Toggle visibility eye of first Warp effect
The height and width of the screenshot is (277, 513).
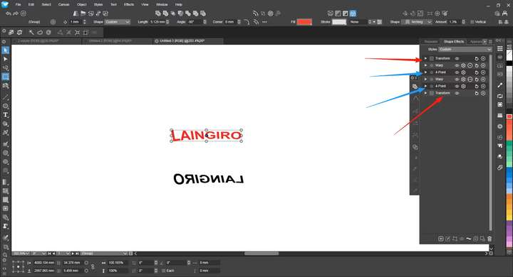click(457, 65)
